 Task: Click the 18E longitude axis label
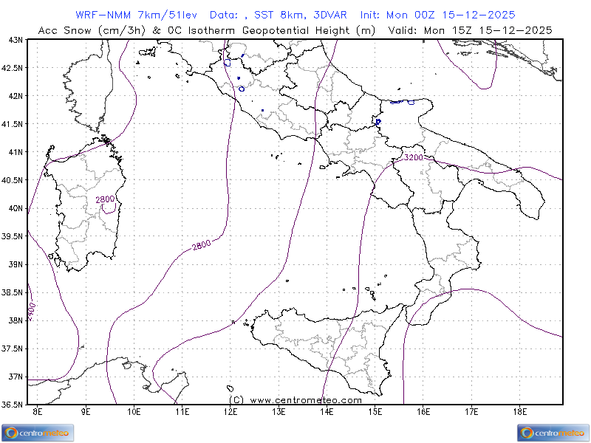519,411
